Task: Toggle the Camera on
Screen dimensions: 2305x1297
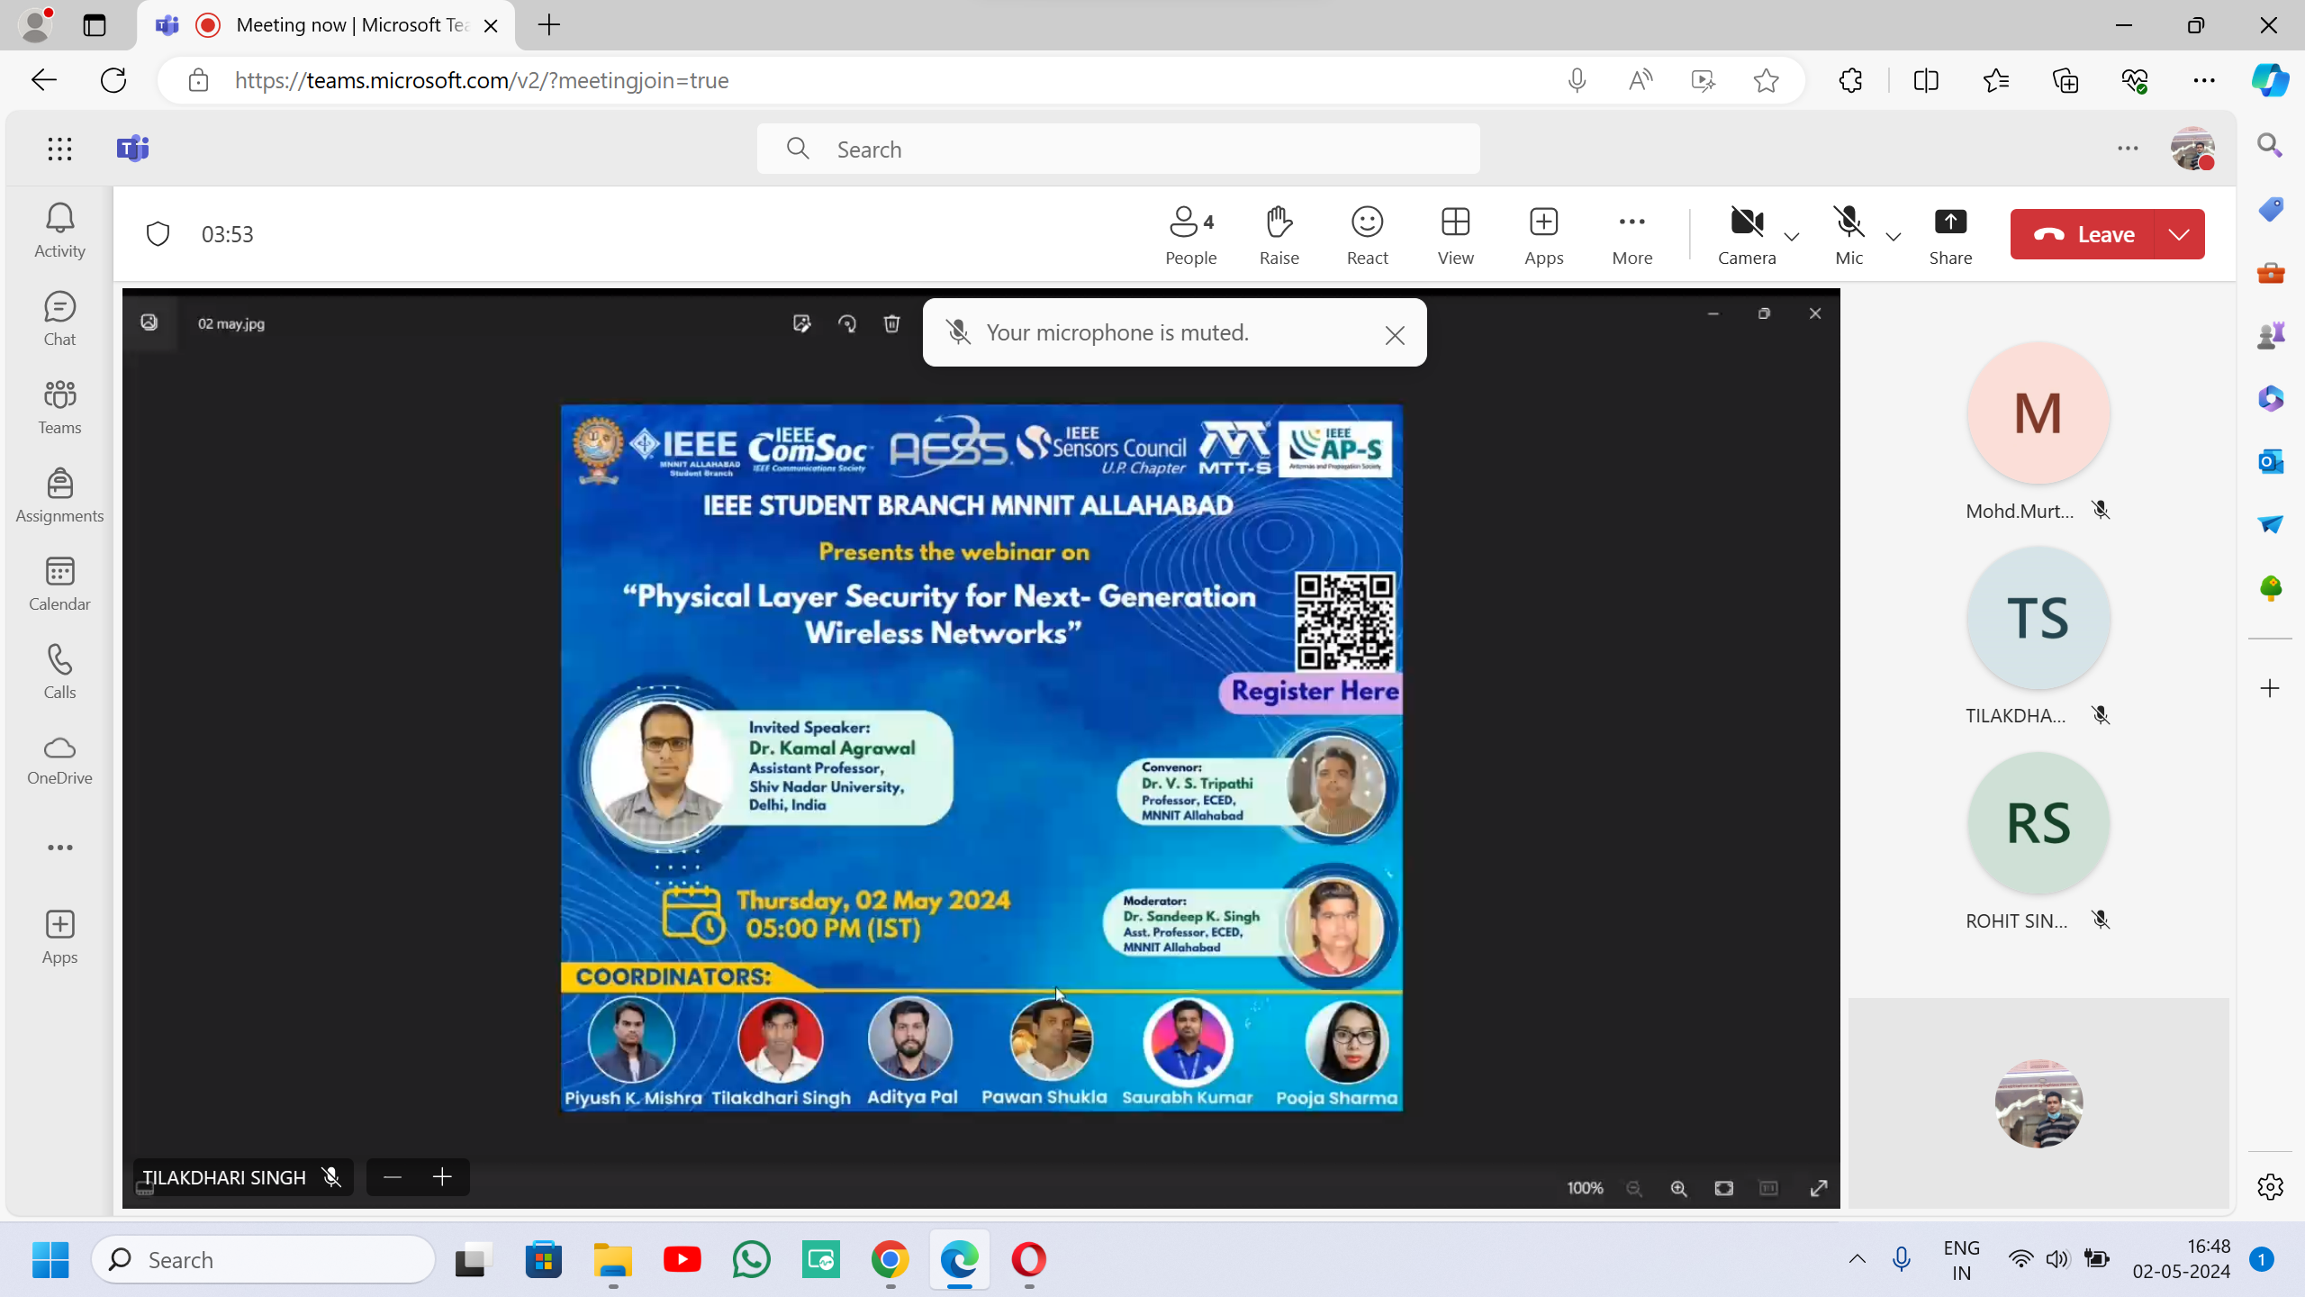Action: click(1746, 234)
